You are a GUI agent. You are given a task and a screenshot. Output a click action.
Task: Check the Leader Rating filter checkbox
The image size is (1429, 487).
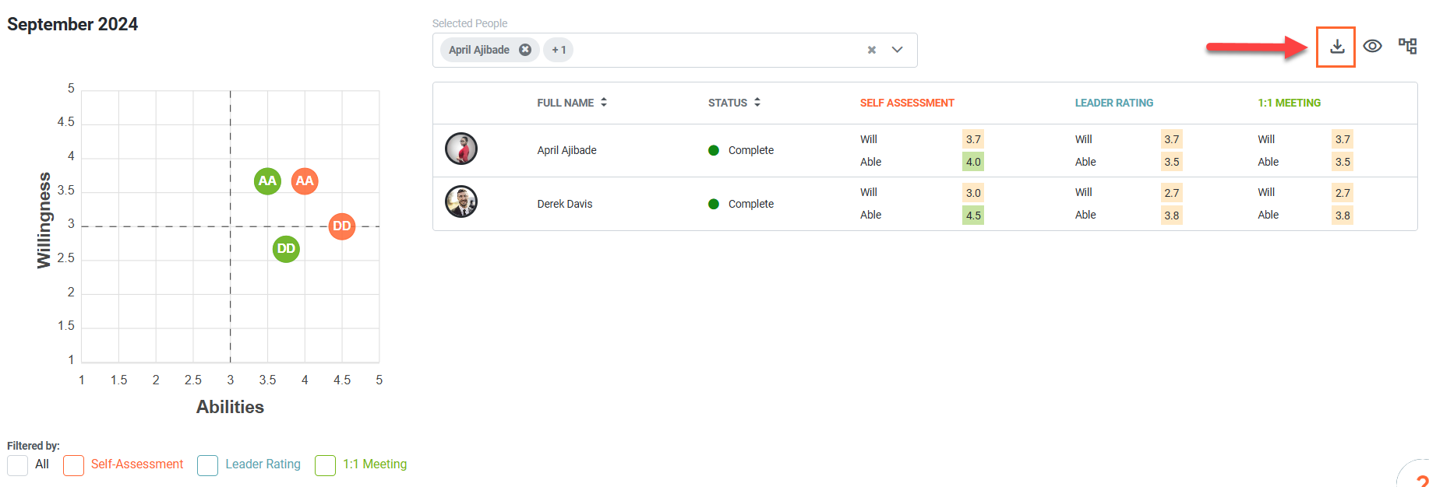click(207, 465)
